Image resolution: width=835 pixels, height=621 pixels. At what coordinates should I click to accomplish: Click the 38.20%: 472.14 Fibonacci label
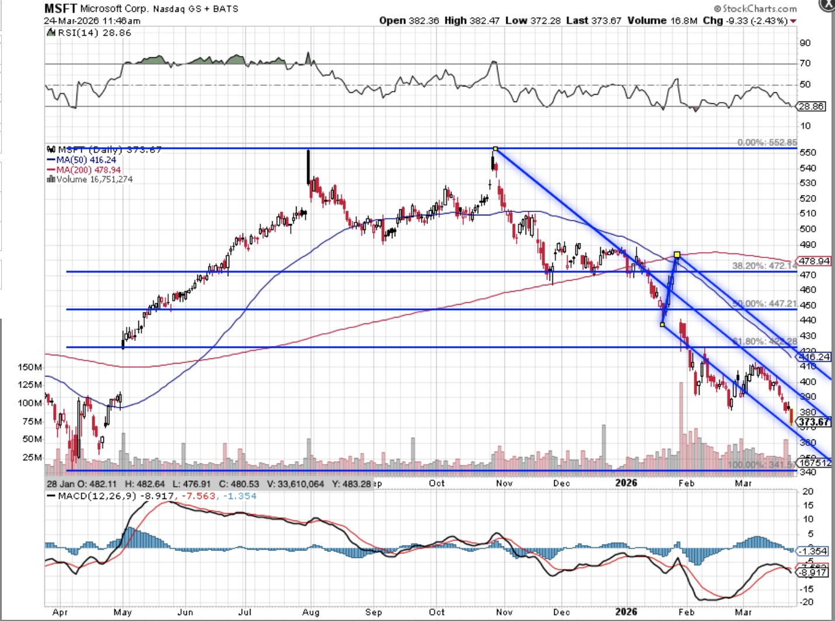764,266
